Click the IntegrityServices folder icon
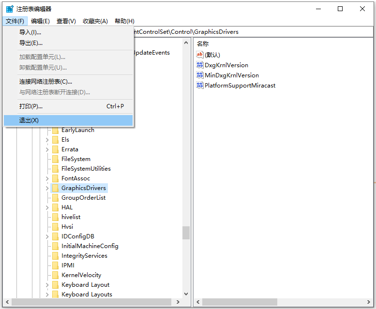 tap(55, 256)
